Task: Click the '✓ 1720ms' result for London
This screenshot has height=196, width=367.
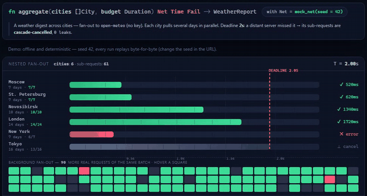Action: (348, 122)
